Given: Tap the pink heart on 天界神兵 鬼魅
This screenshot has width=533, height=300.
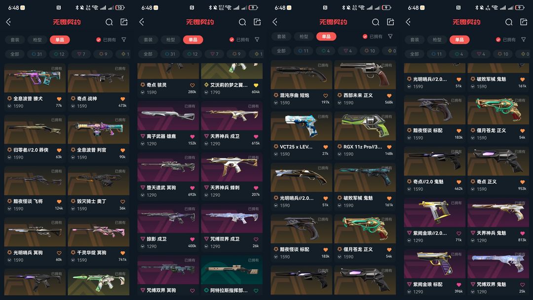Looking at the screenshot, I should click(523, 233).
